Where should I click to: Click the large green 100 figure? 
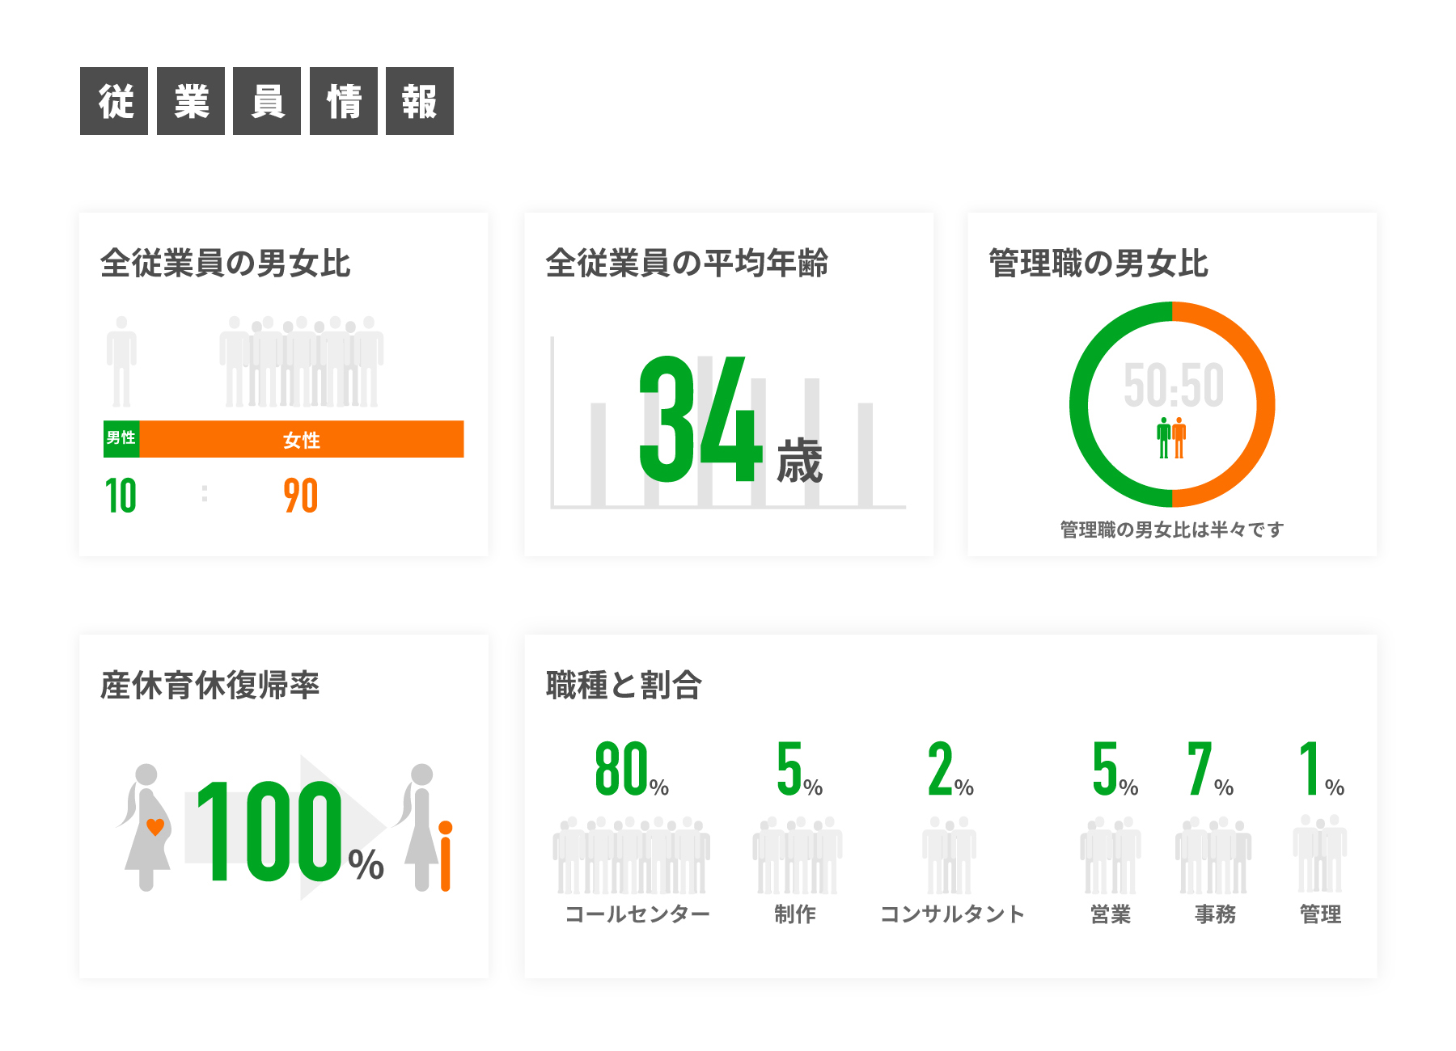pyautogui.click(x=269, y=832)
